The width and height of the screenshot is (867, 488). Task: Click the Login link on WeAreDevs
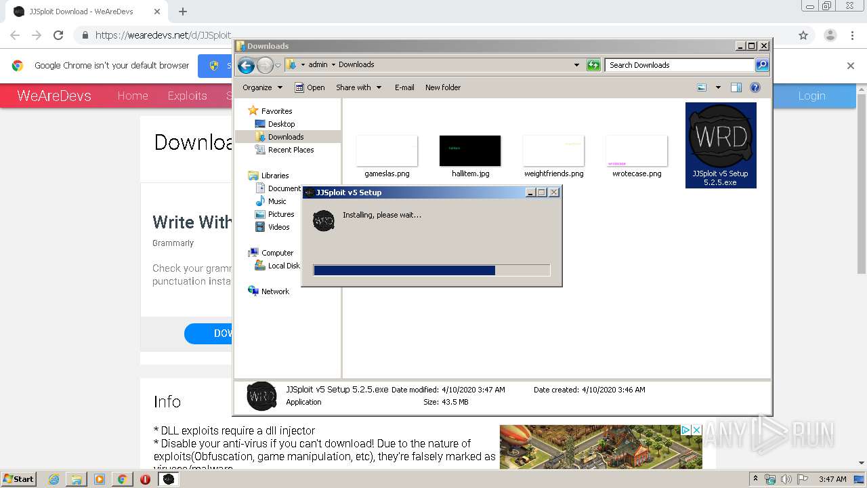coord(811,96)
